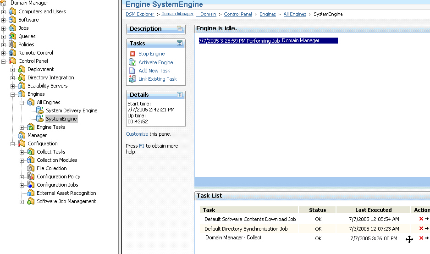Image resolution: width=430 pixels, height=254 pixels.
Task: Delete Default Software Contents Download Job task
Action: [x=421, y=219]
